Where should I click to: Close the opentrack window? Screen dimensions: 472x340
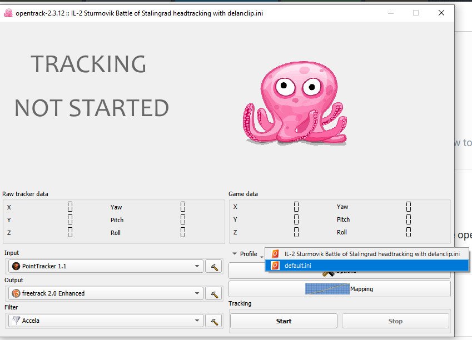441,13
